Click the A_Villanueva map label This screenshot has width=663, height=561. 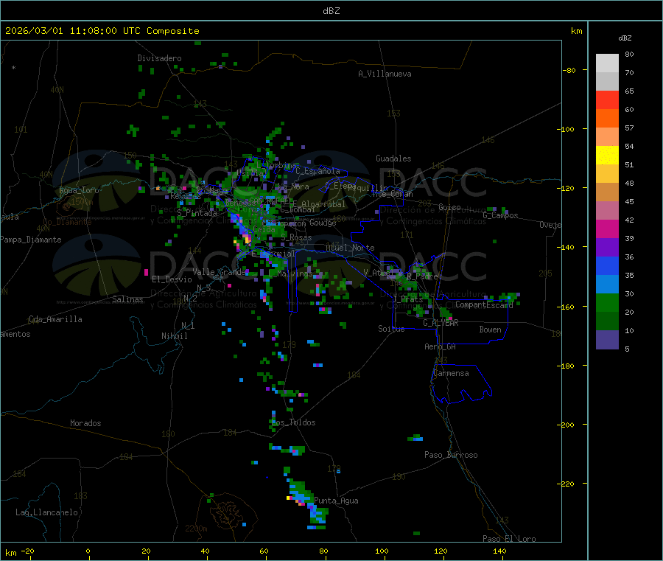385,74
